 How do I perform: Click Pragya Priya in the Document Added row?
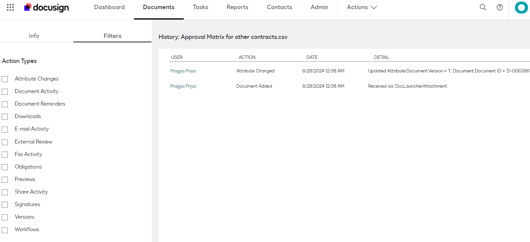[x=183, y=86]
